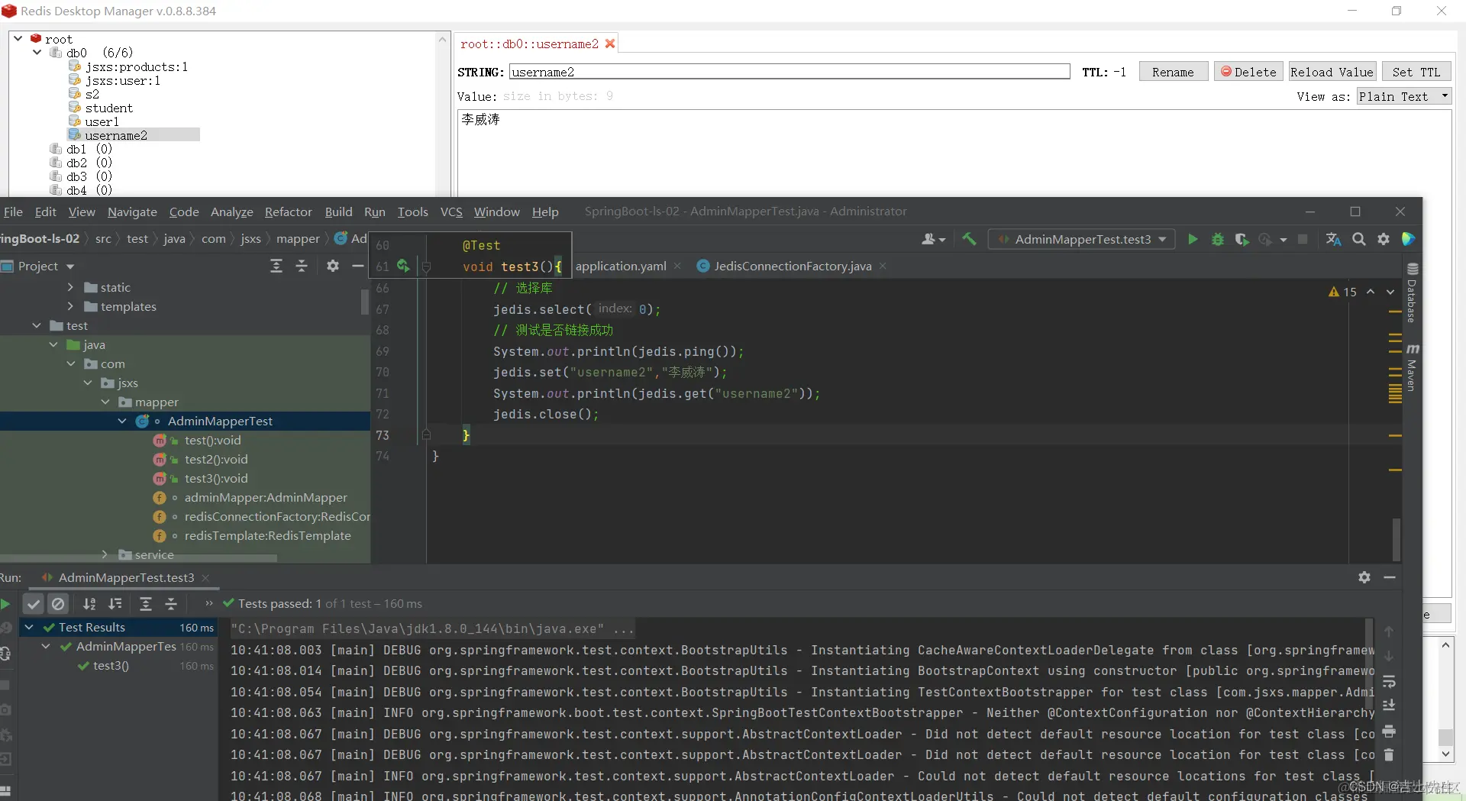Viewport: 1466px width, 801px height.
Task: Open the VCS menu
Action: click(x=451, y=212)
